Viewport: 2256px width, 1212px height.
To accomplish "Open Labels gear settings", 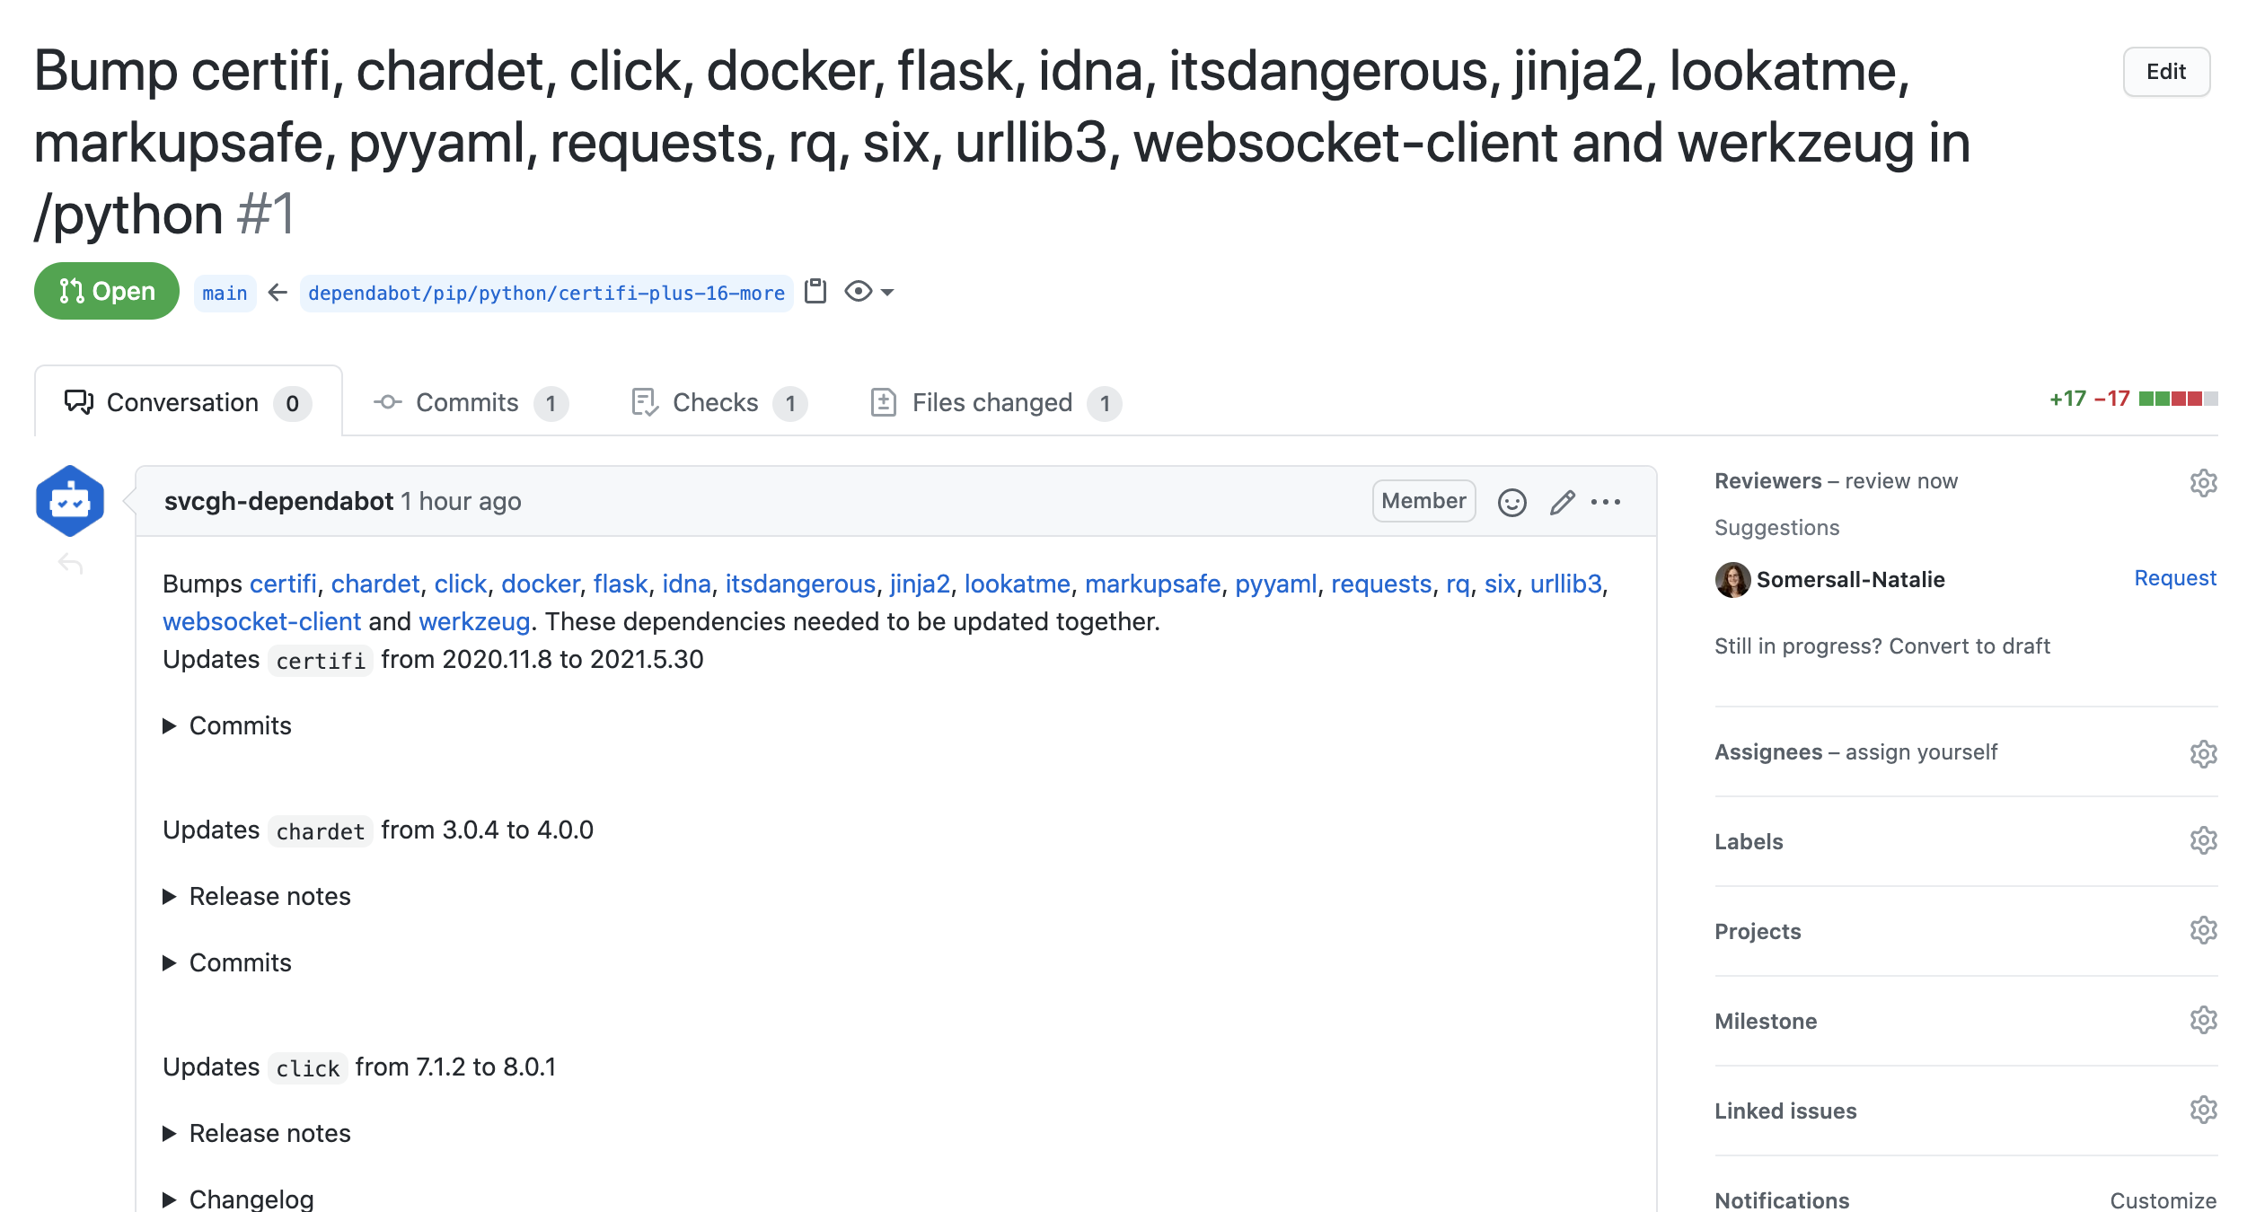I will (x=2203, y=841).
